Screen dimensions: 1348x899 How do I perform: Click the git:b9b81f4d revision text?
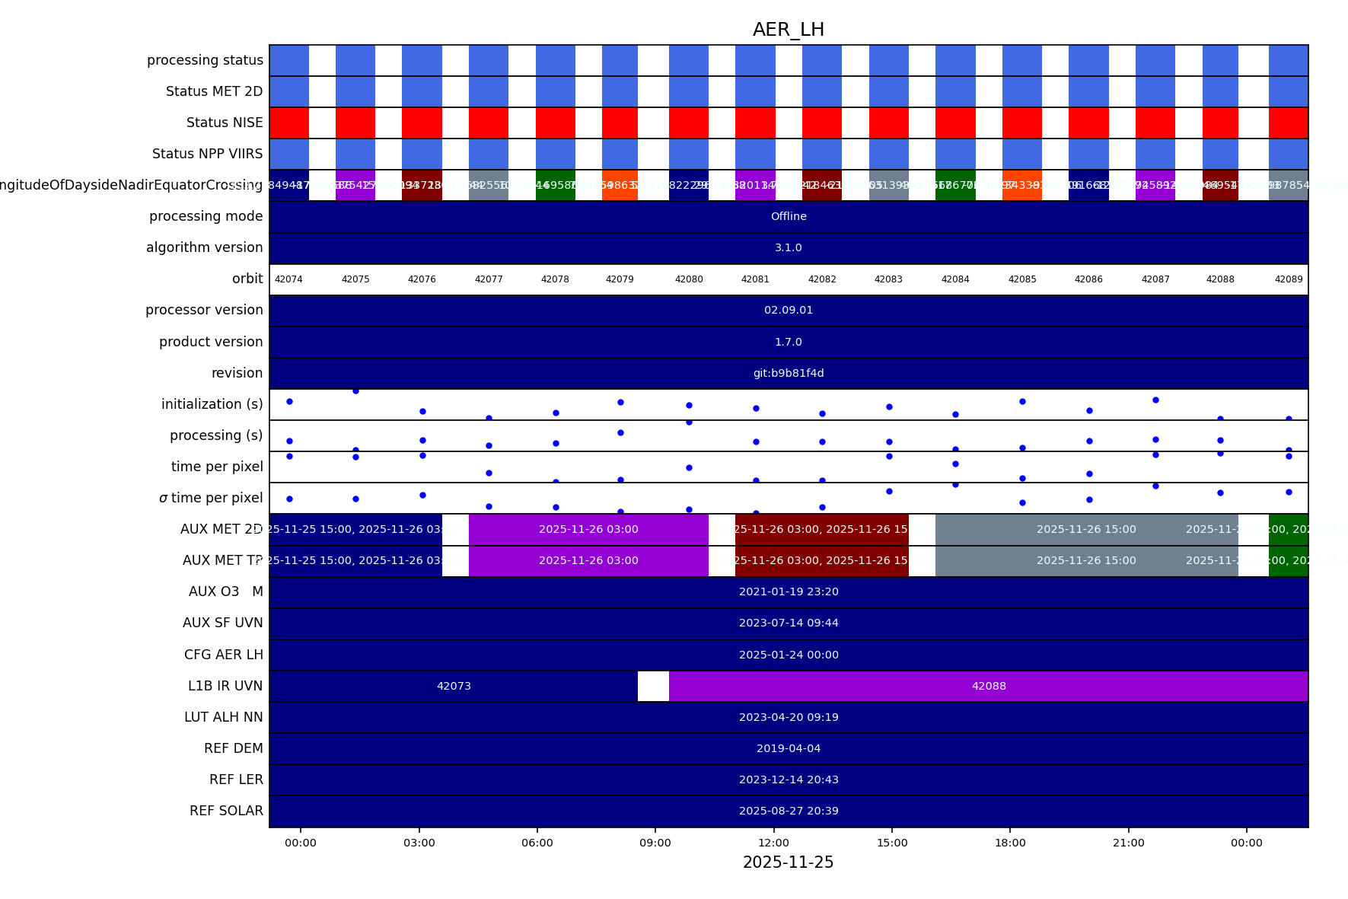(x=788, y=373)
